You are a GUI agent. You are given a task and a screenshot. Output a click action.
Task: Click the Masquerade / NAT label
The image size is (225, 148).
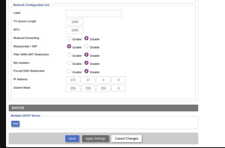pyautogui.click(x=25, y=46)
